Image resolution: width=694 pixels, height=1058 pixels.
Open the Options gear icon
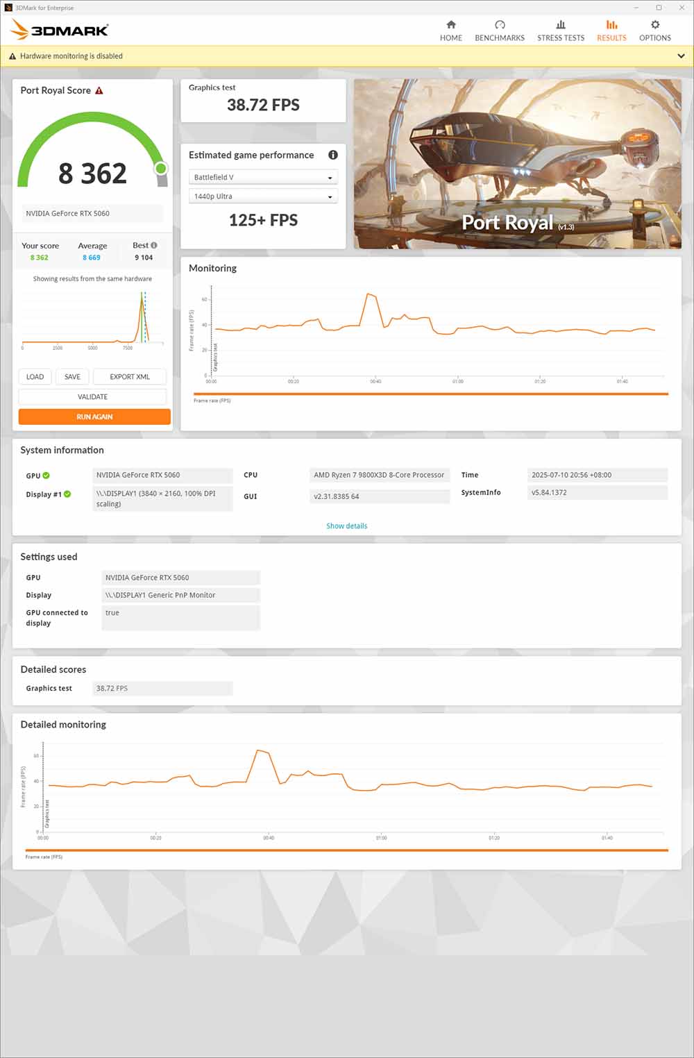coord(654,25)
